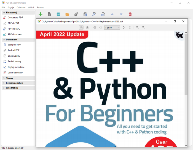Viewport: 193px width, 150px height.
Task: Open the Pomoc menu
Action: coord(40,7)
